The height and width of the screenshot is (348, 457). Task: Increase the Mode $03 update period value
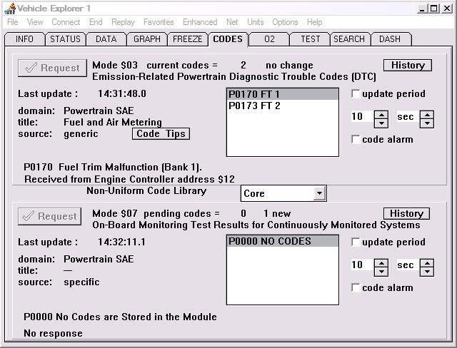tap(381, 113)
